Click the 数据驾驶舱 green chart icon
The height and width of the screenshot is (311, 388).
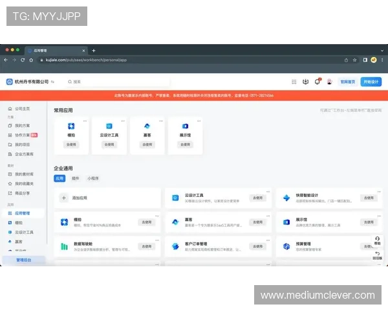[65, 246]
